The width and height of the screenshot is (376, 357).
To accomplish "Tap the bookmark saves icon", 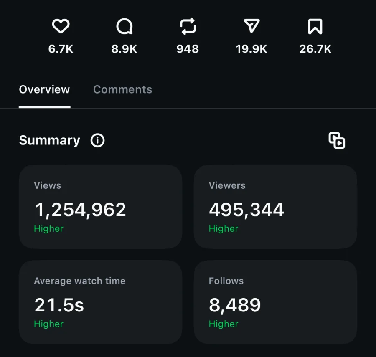I will pos(315,26).
